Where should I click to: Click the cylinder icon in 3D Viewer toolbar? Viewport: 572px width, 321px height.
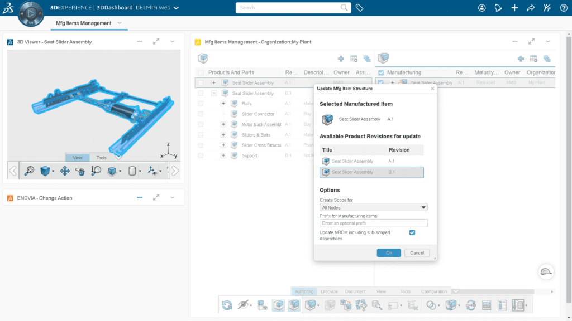tap(132, 171)
